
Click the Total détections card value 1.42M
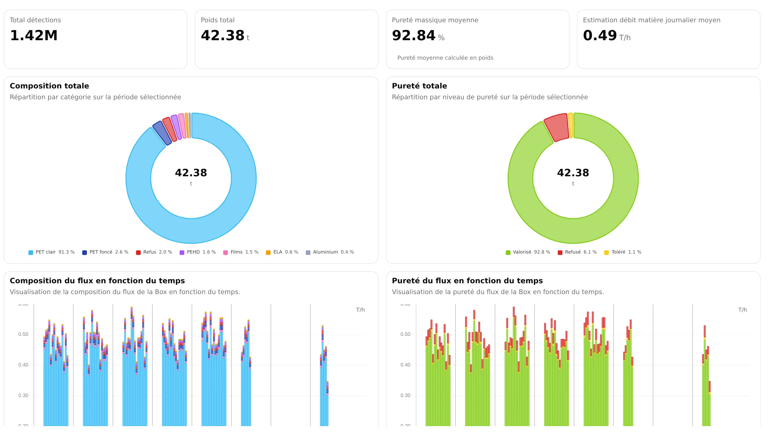pos(34,35)
